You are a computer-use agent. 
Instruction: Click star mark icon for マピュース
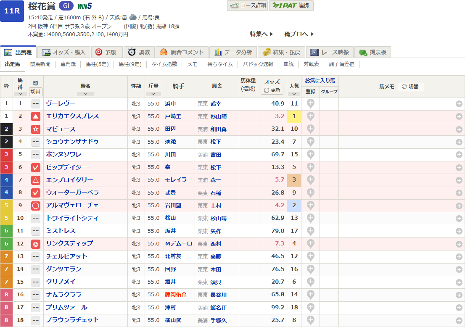(36, 129)
